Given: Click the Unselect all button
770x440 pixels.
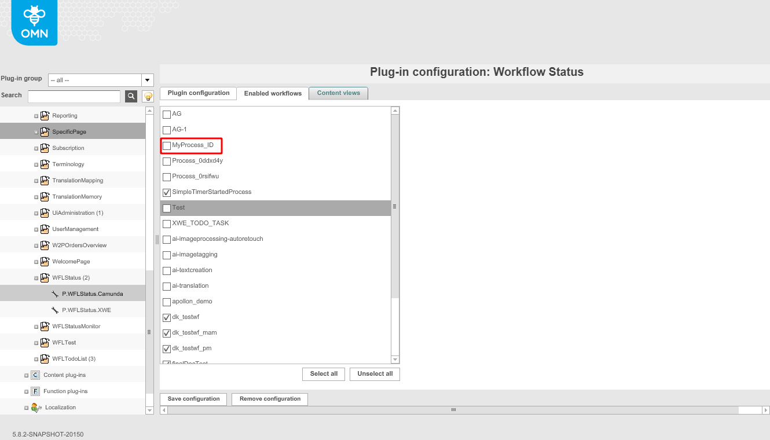Looking at the screenshot, I should click(x=375, y=374).
